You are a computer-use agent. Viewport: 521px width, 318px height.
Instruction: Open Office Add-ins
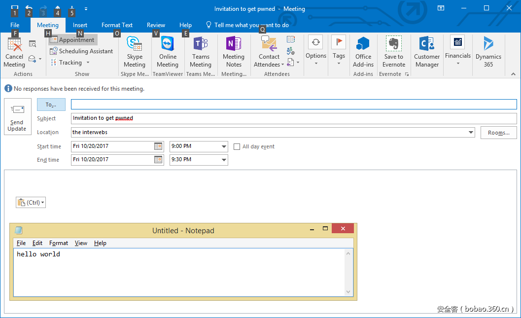[363, 52]
